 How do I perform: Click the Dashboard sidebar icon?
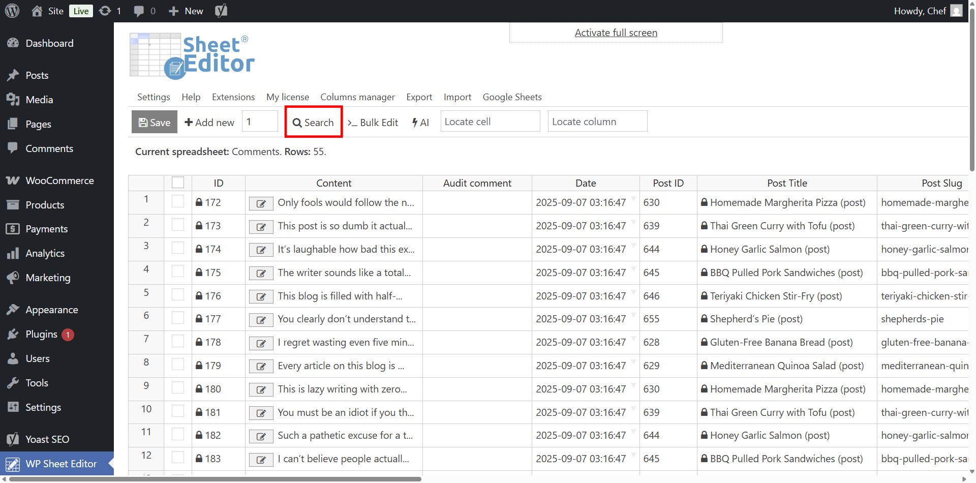click(x=13, y=43)
